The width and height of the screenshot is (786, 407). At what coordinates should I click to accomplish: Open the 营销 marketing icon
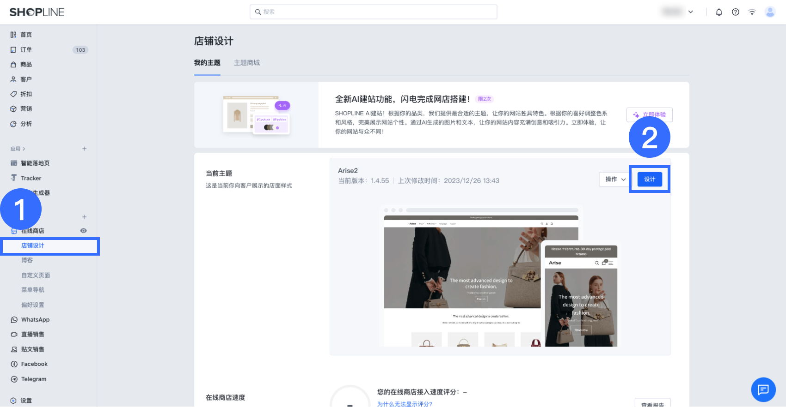point(13,109)
